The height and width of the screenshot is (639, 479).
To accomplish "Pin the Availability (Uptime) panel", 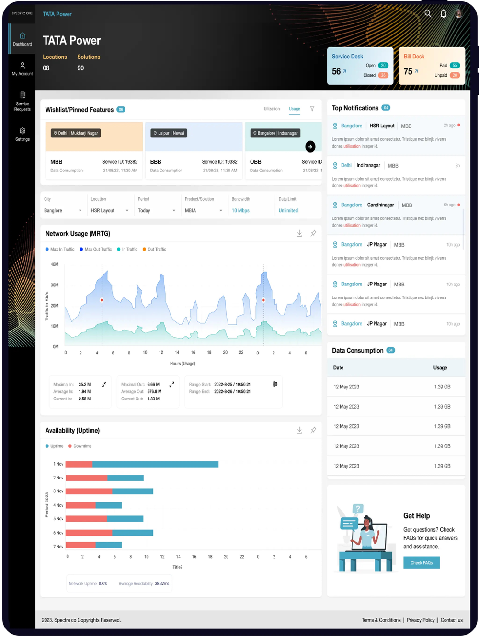I will click(x=313, y=430).
